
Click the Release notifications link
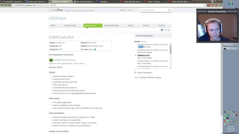click(x=145, y=73)
